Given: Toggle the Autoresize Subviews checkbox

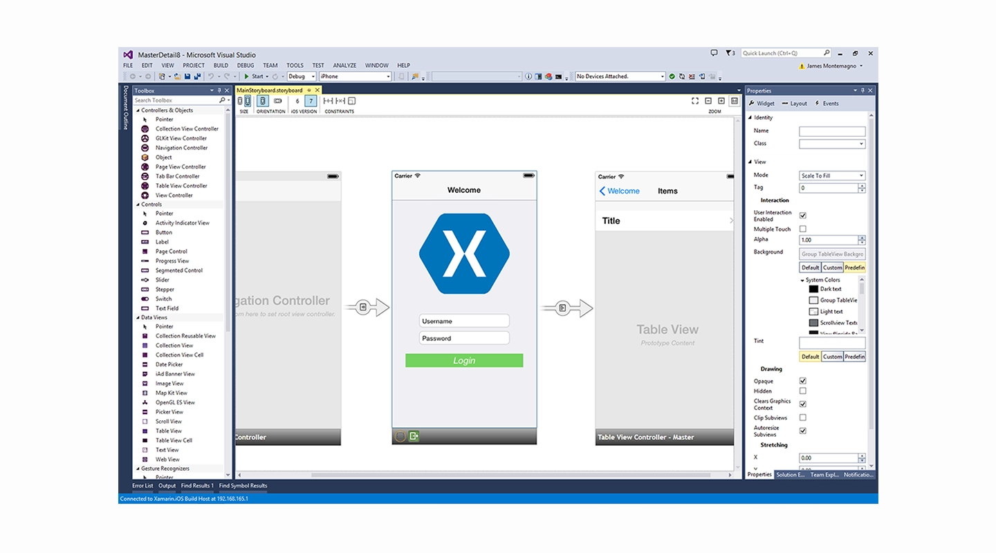Looking at the screenshot, I should (x=803, y=431).
